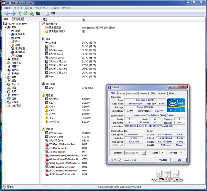Click the OK button in CPU-Z
This screenshot has width=207, height=191.
pyautogui.click(x=179, y=160)
